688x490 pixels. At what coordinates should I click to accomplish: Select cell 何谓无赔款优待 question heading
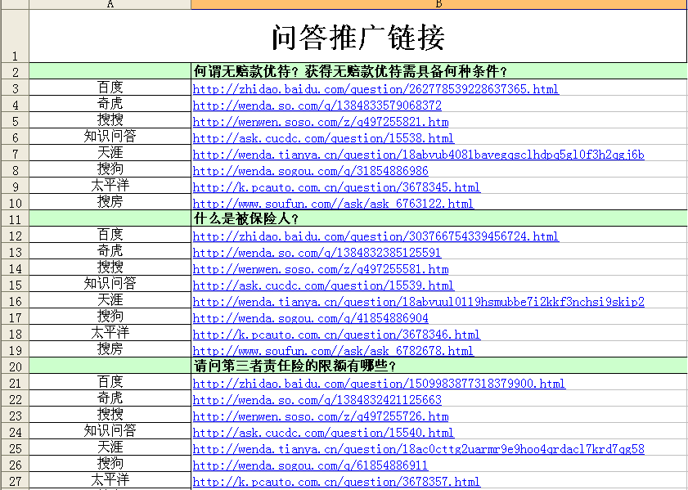(x=439, y=71)
